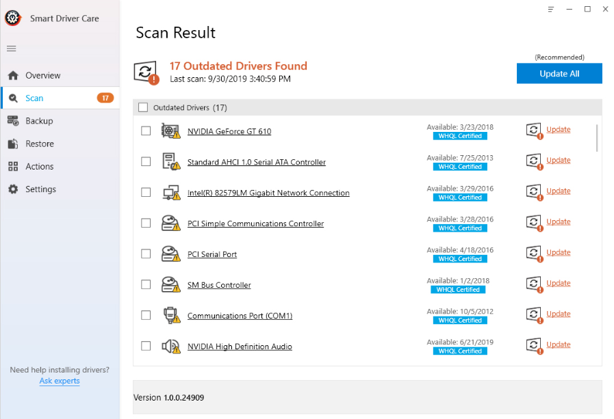This screenshot has width=614, height=419.
Task: Select all Outdated Drivers checkbox
Action: coord(143,107)
